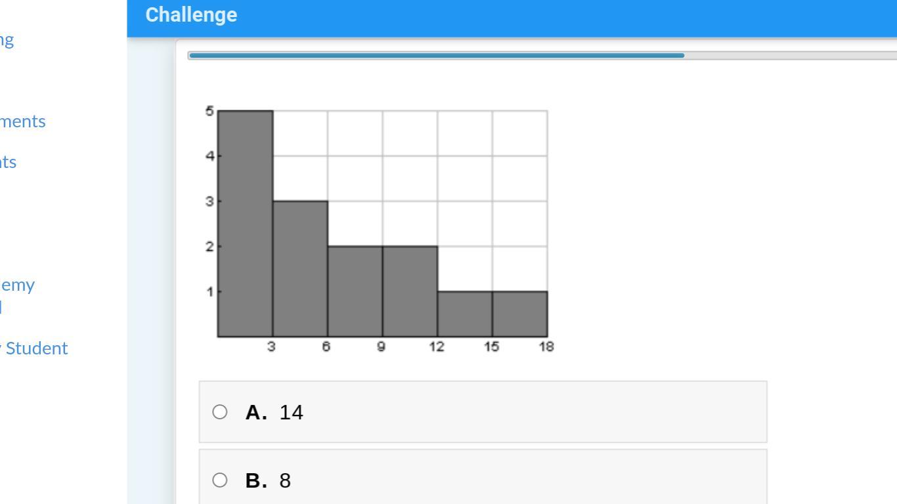Image resolution: width=897 pixels, height=504 pixels.
Task: Click the histogram bar between 15 and 18
Action: (x=520, y=314)
